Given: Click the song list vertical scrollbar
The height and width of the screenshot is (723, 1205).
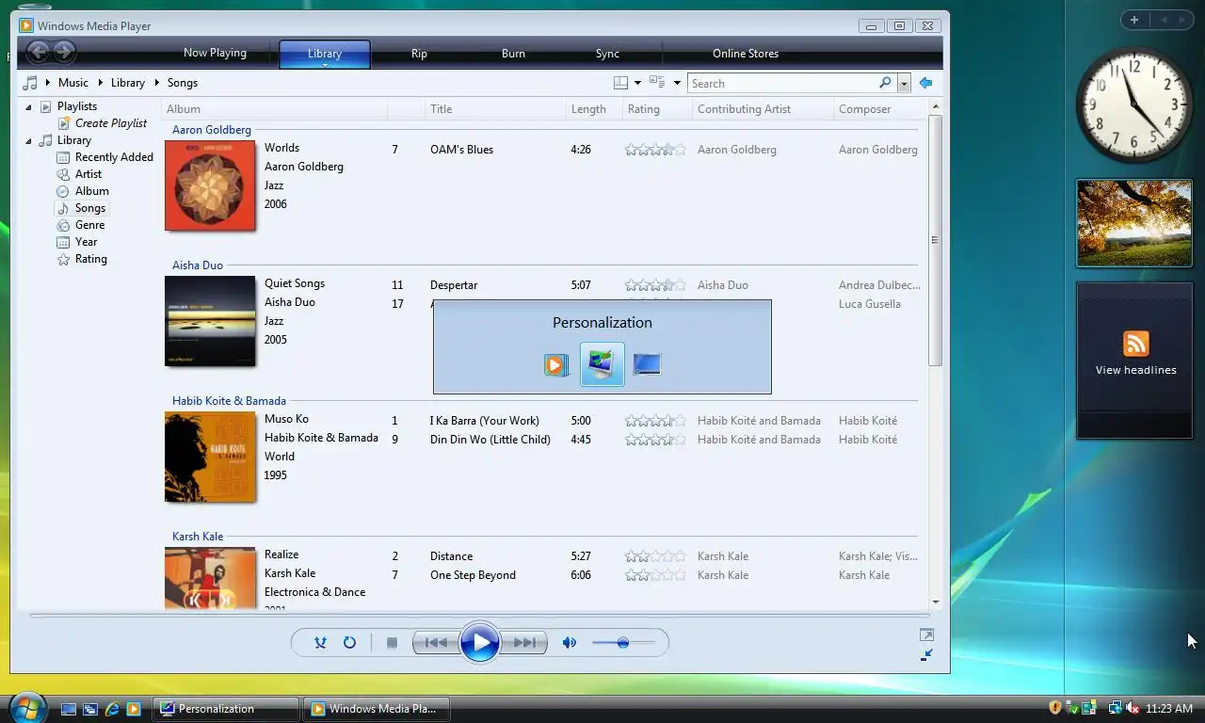Looking at the screenshot, I should tap(935, 240).
